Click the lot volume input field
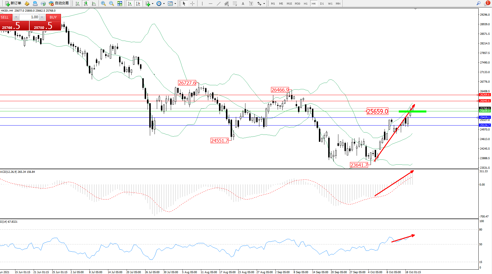The image size is (492, 274). pyautogui.click(x=29, y=17)
